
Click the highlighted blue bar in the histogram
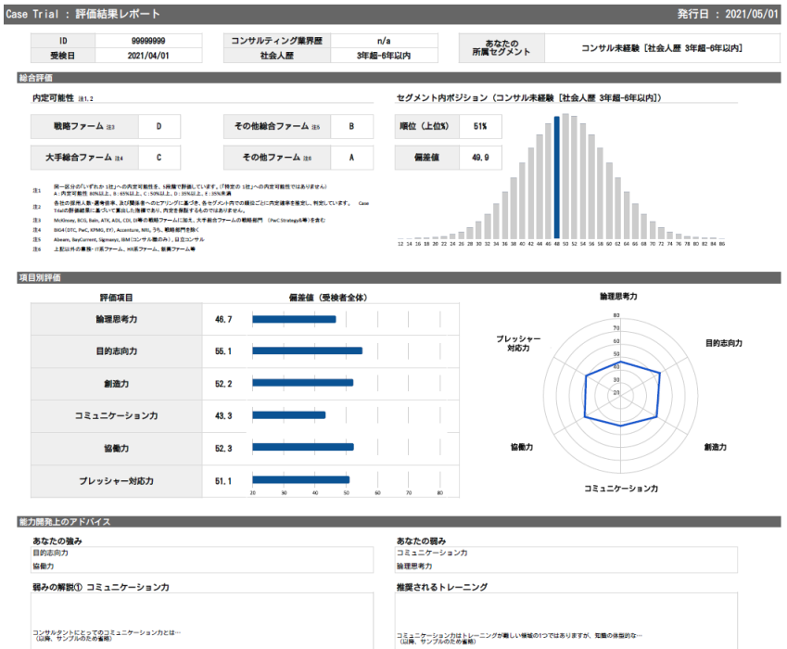(x=556, y=176)
